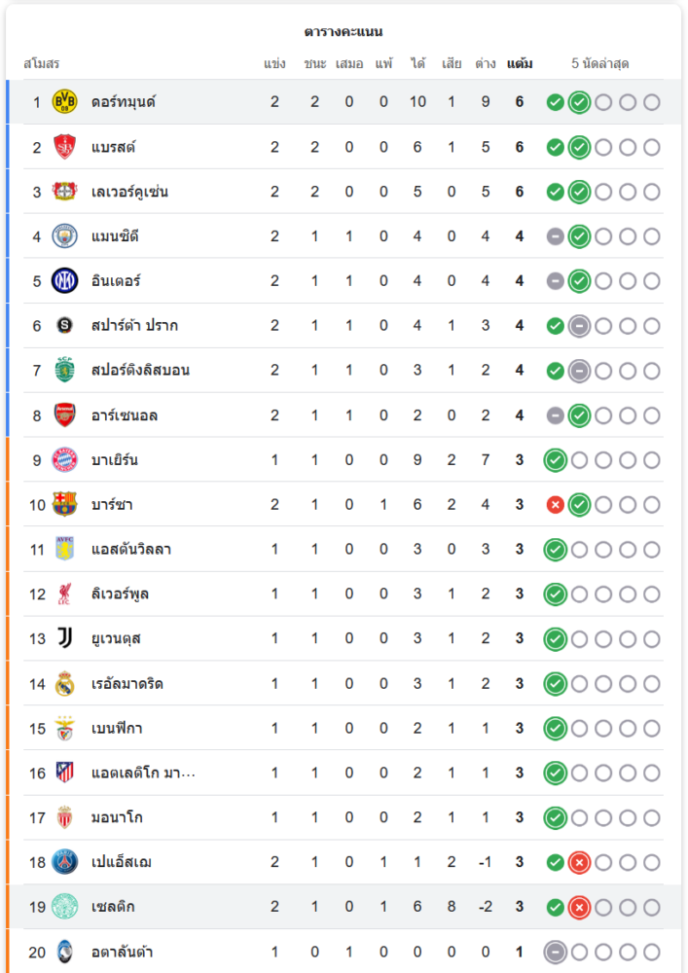
Task: Open the เรอัลมาดริด team link
Action: pyautogui.click(x=127, y=684)
